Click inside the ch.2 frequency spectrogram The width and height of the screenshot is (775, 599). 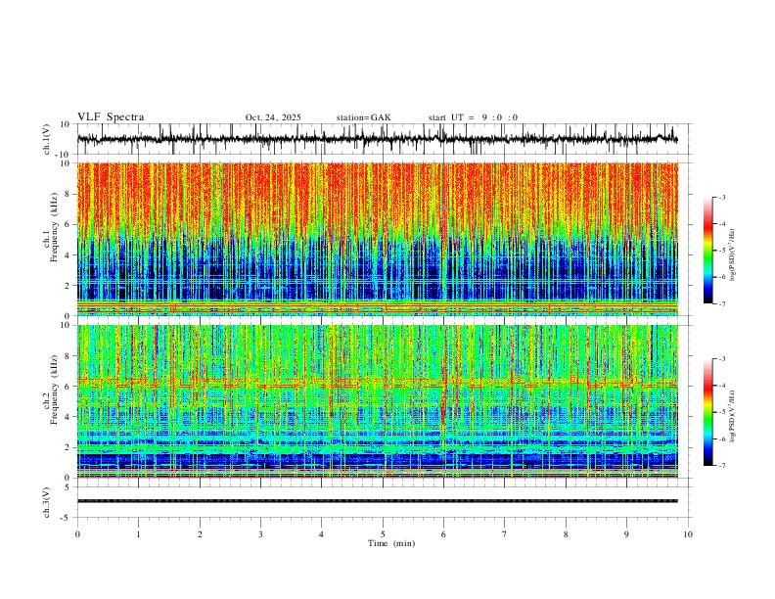(378, 401)
